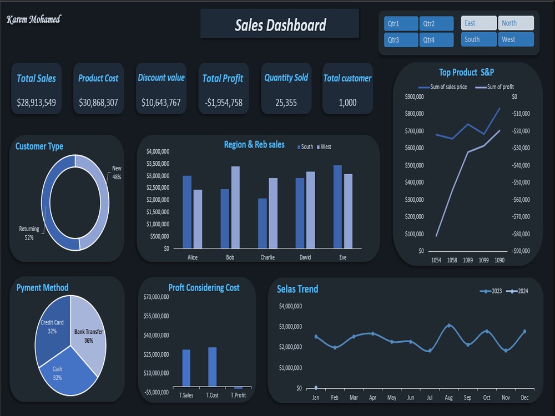Select the Qtr3 slicer button
The height and width of the screenshot is (416, 555).
tap(401, 40)
